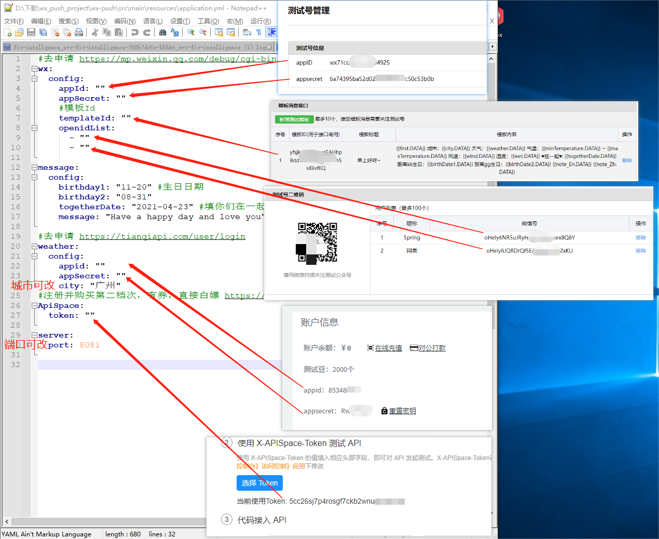
Task: Click the Zoom in magnifier icon
Action: click(x=191, y=32)
